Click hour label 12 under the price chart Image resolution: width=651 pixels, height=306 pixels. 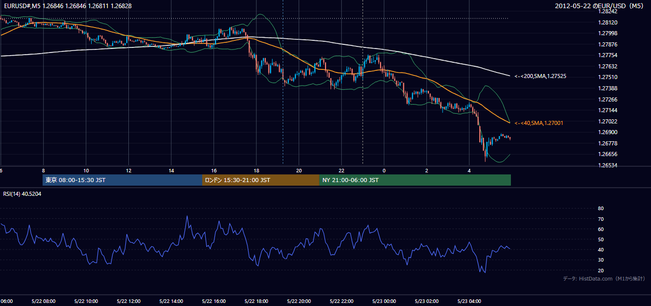[x=129, y=171]
